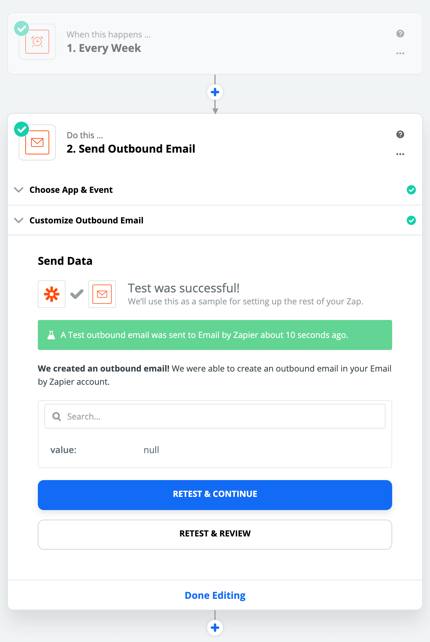Add a step between trigger and action
The image size is (430, 642).
tap(215, 92)
